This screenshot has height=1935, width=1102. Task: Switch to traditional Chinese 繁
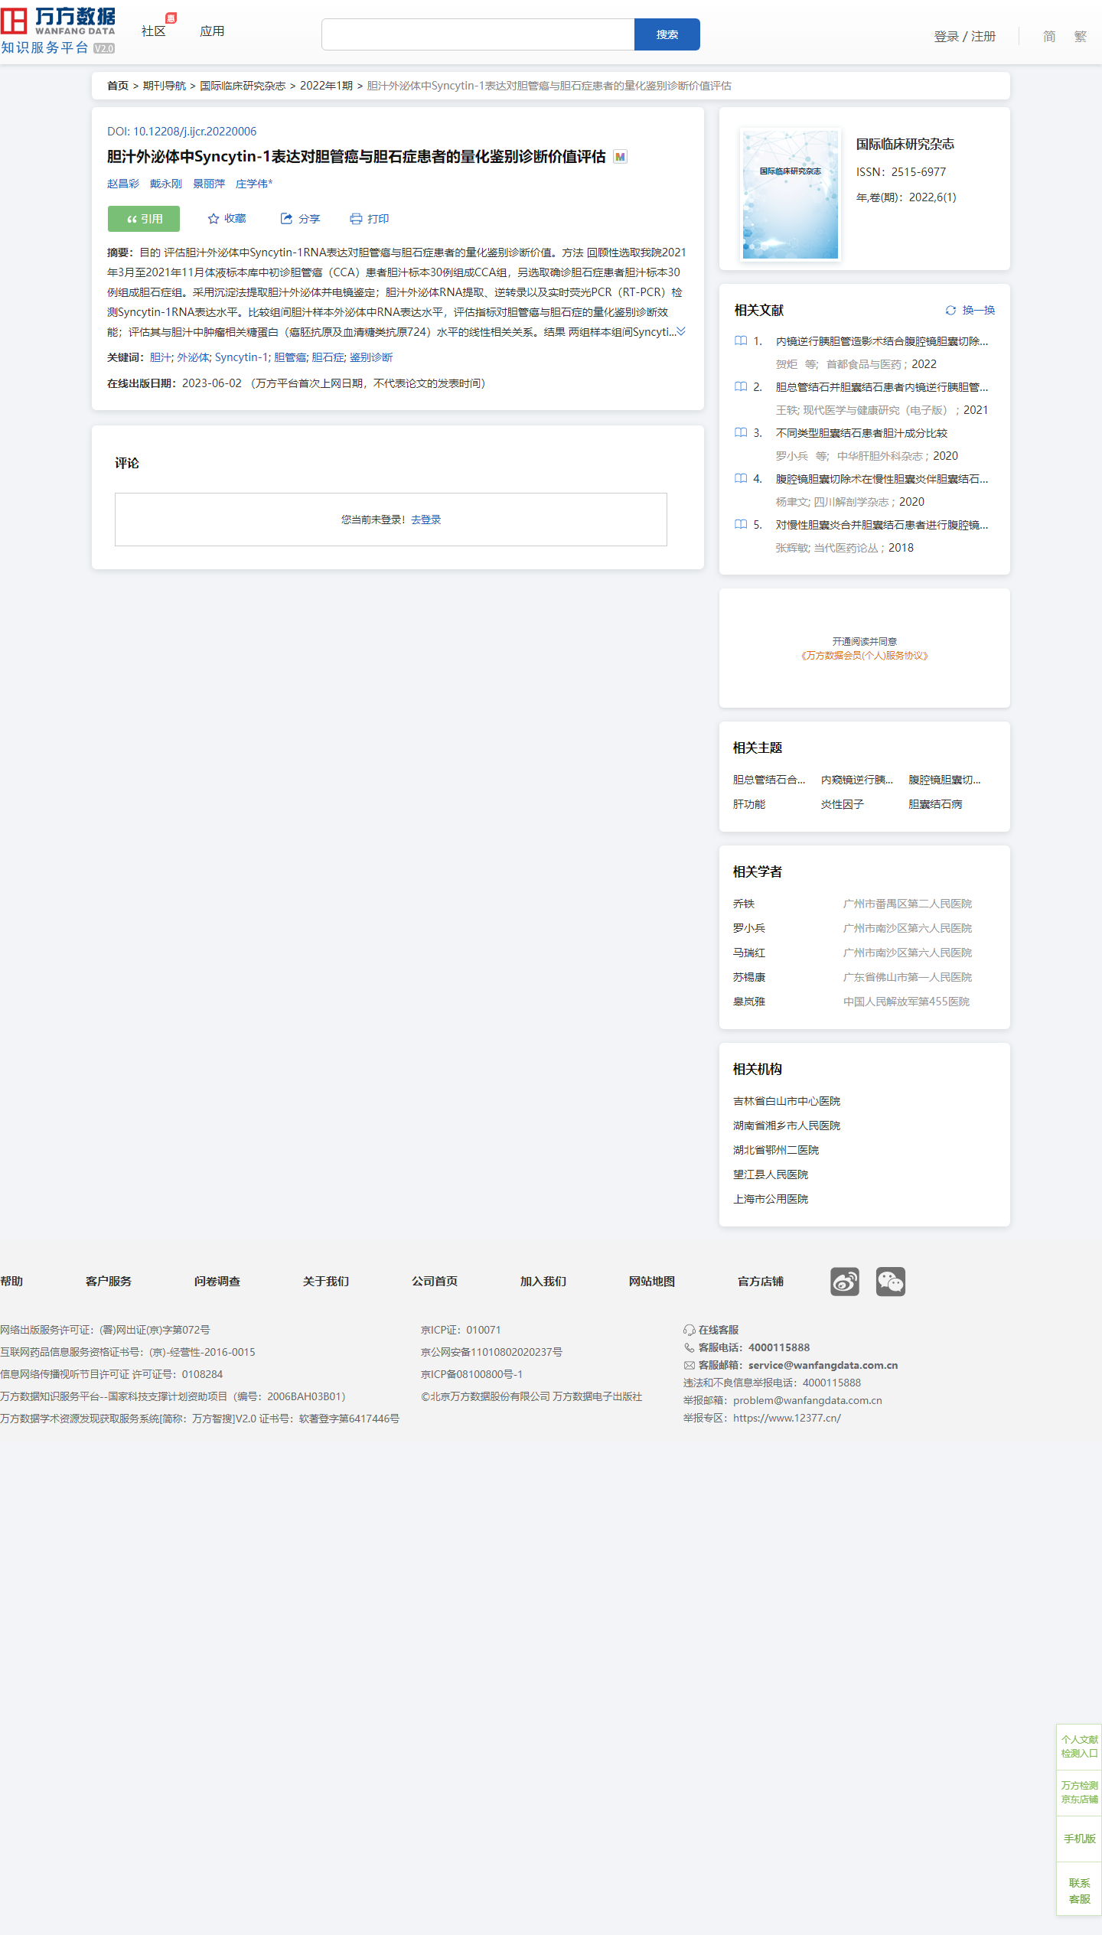coord(1080,36)
